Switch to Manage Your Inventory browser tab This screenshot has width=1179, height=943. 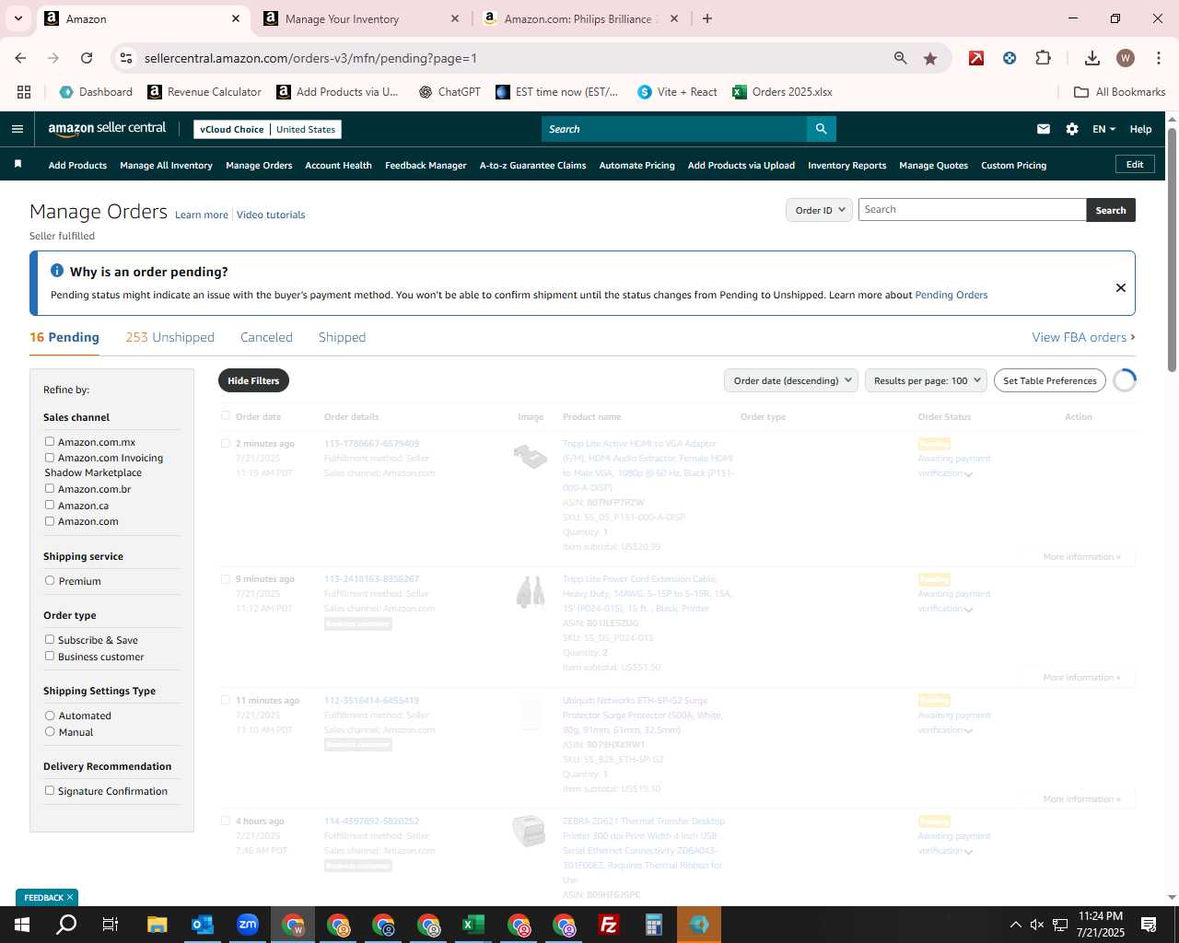pyautogui.click(x=362, y=18)
